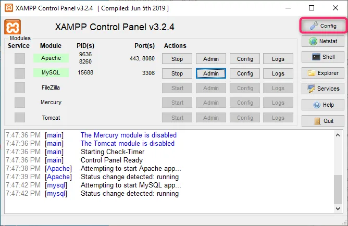Click 'Attempting to start Apache app...' line
The image size is (348, 226).
click(x=131, y=169)
